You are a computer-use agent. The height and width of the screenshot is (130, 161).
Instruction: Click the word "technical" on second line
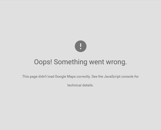74,85
